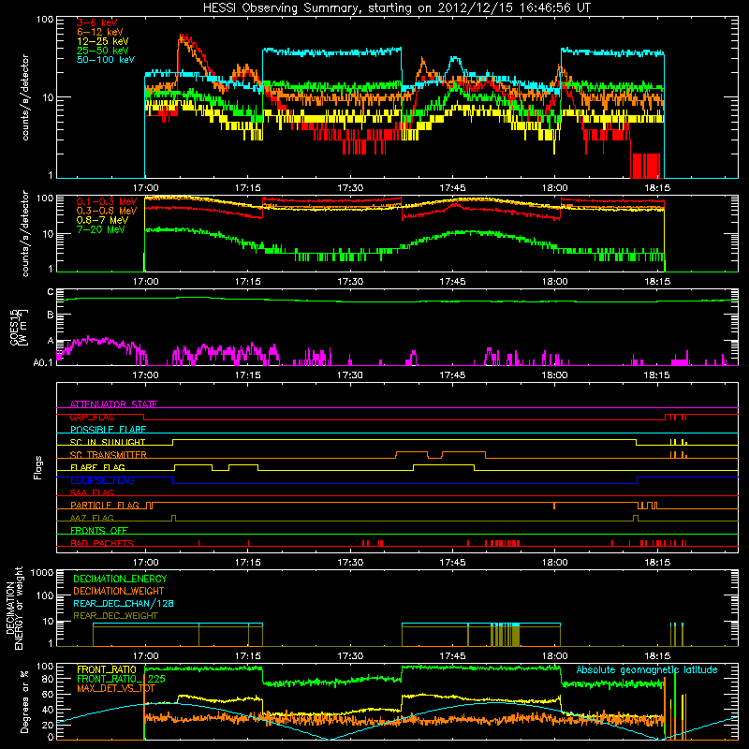Select the SC_TRANSMITTER label

coord(109,455)
